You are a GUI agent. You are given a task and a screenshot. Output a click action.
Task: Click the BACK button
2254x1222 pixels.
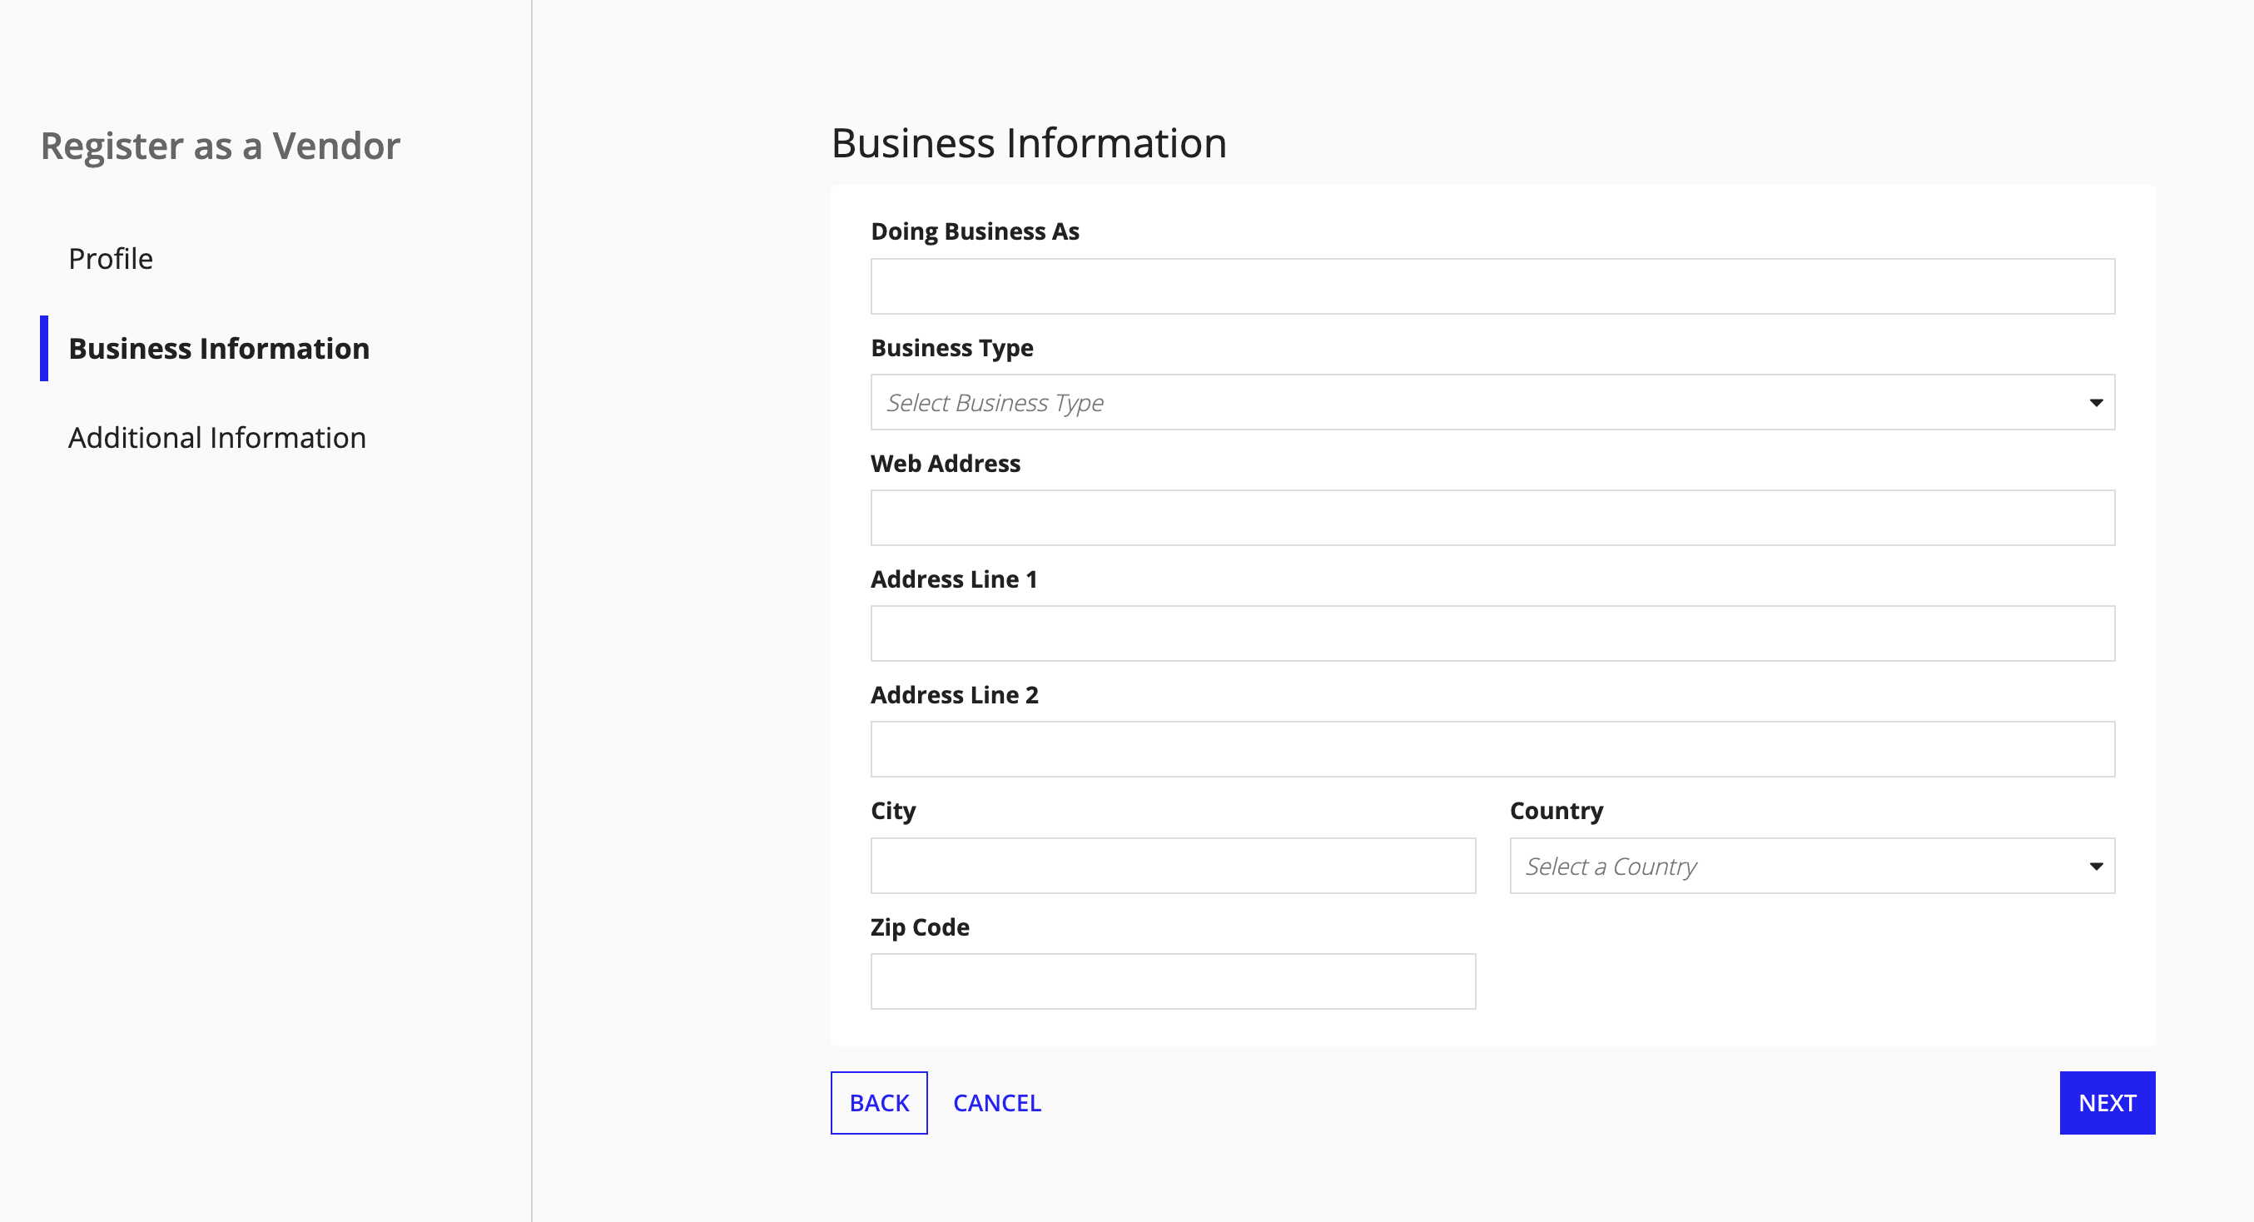pos(878,1103)
